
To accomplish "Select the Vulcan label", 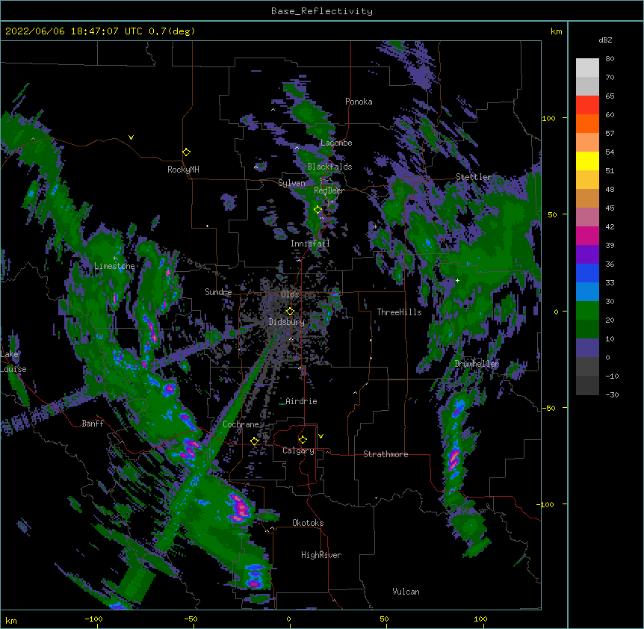I will (x=406, y=592).
